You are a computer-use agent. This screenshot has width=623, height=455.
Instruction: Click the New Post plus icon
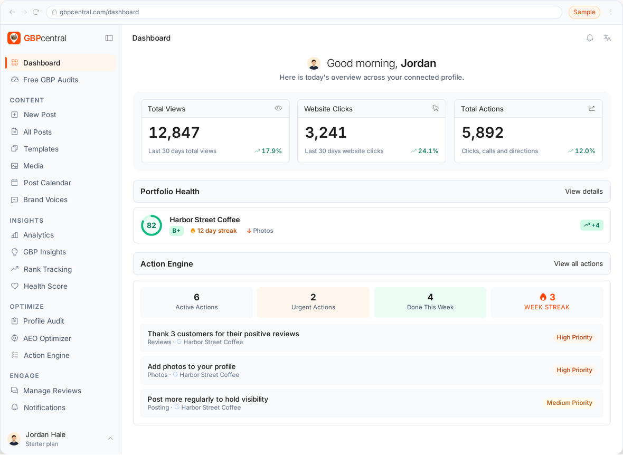tap(15, 115)
